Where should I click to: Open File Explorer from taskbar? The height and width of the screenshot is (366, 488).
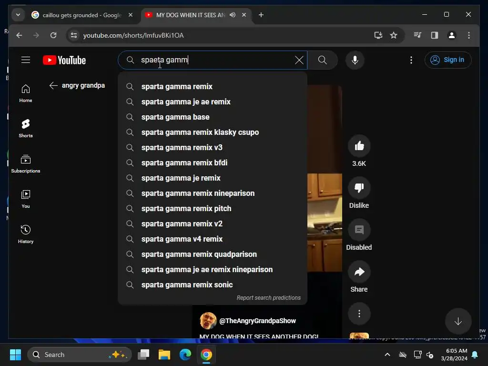tap(164, 355)
